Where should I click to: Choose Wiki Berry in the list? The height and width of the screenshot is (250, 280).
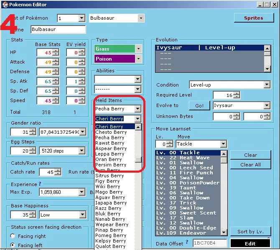click(115, 186)
